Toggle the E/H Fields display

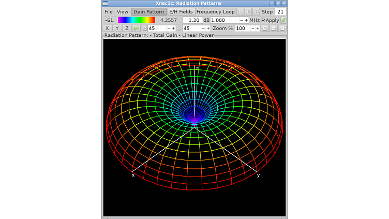181,11
